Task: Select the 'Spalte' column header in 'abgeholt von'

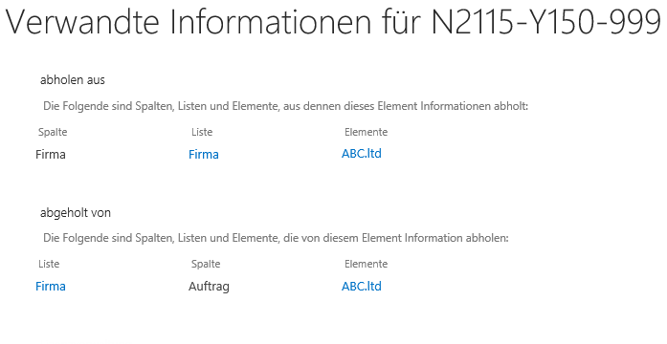Action: coord(206,264)
